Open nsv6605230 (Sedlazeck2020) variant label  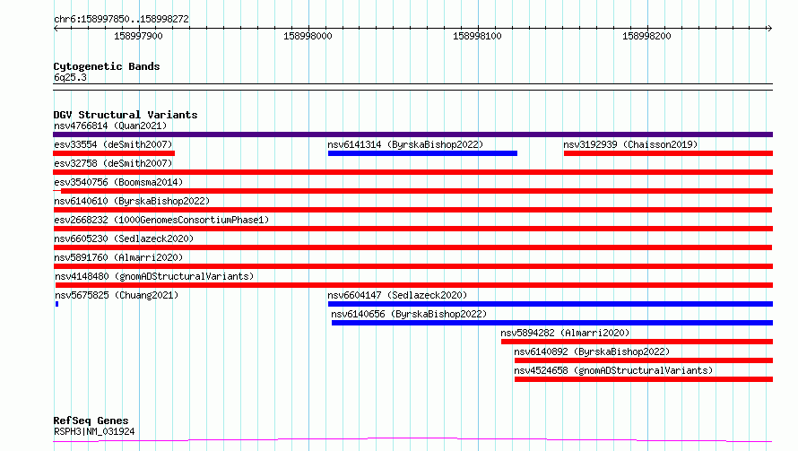click(124, 239)
